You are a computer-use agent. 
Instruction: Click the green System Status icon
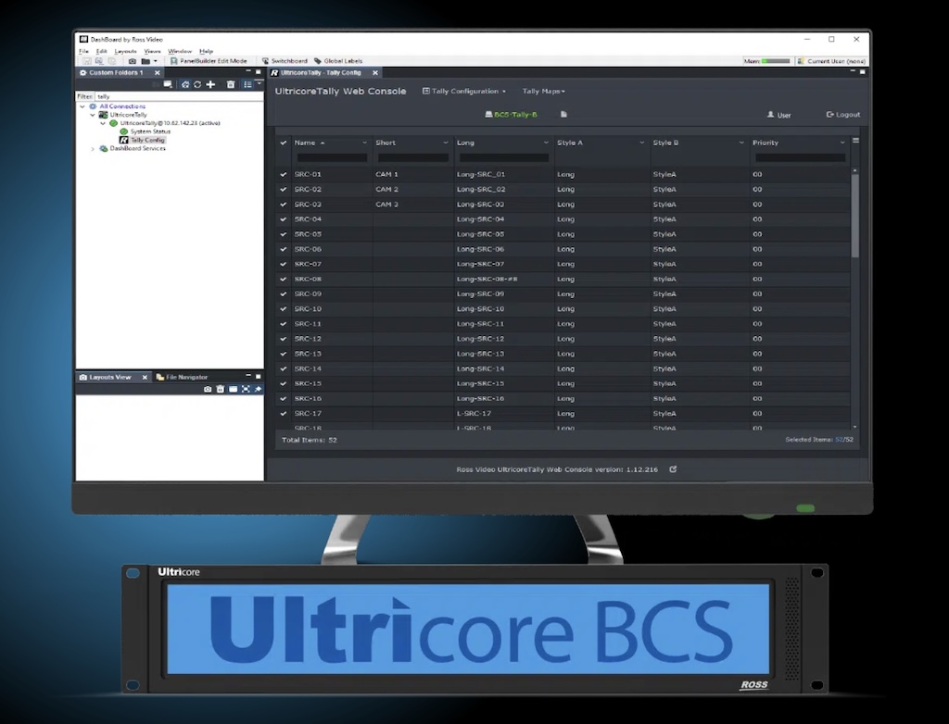tap(124, 131)
